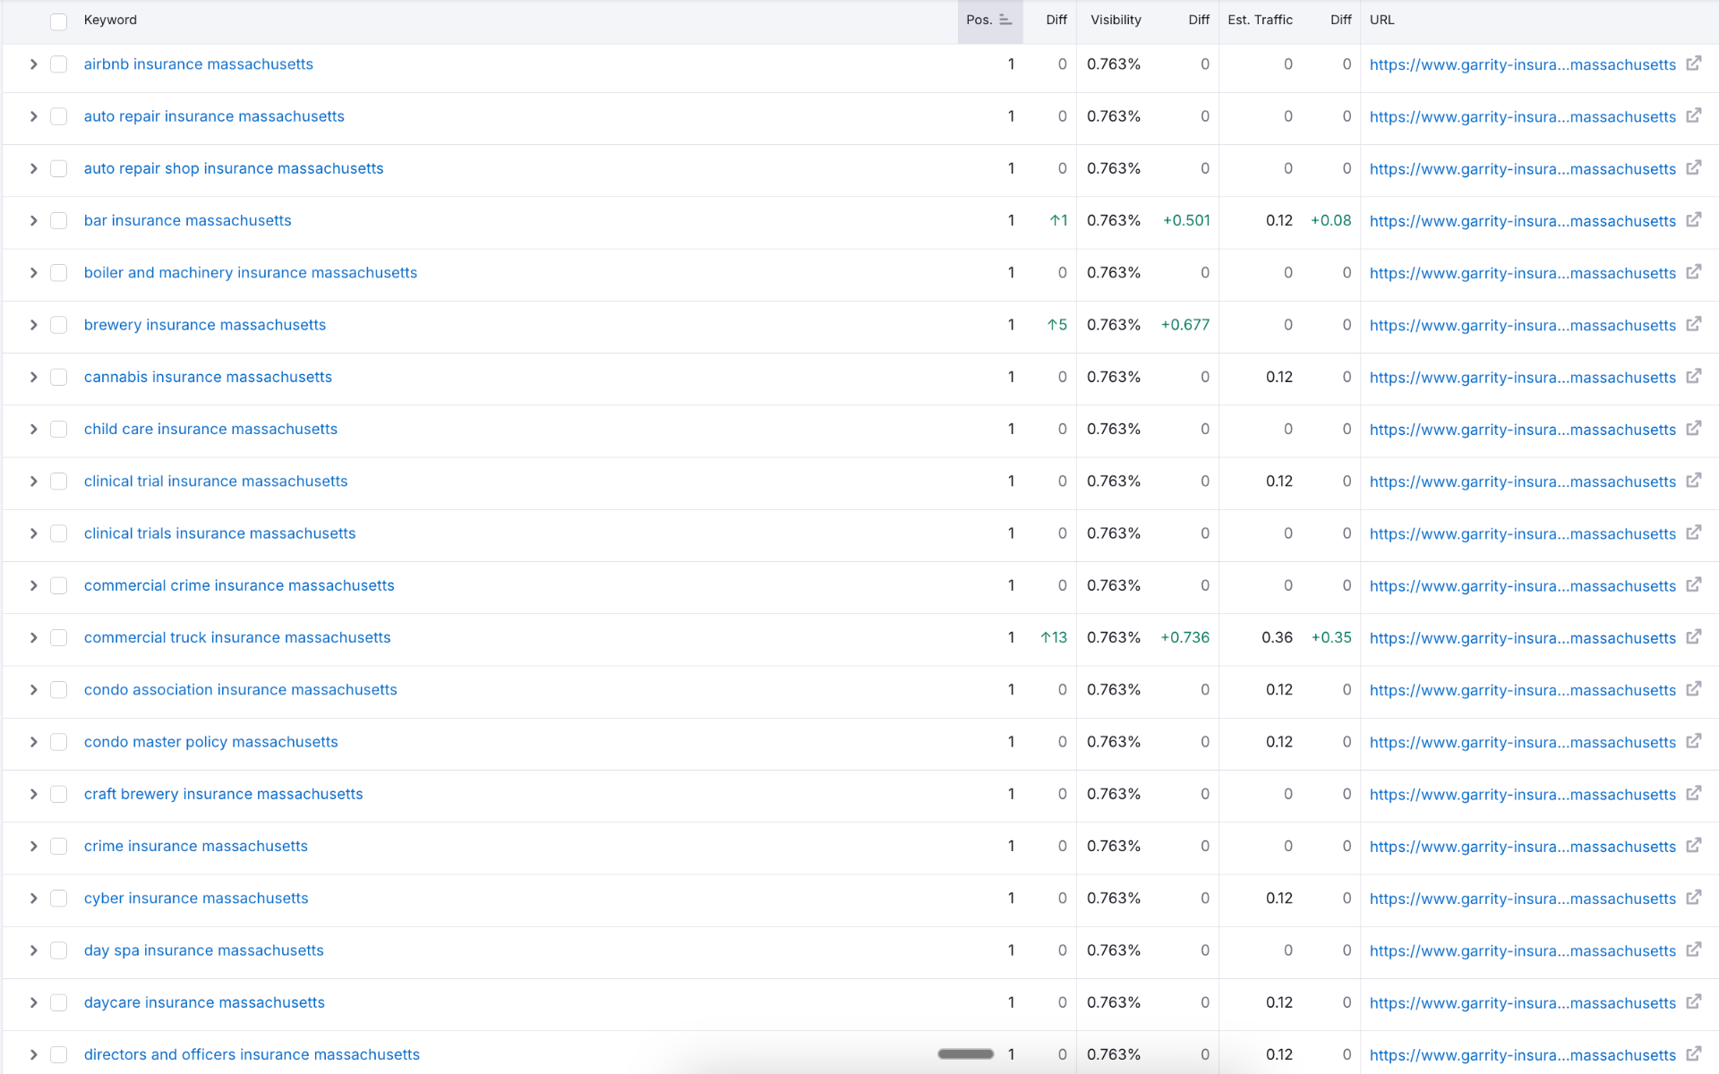Sort by the Keyword column header
This screenshot has height=1074, width=1719.
coord(110,20)
